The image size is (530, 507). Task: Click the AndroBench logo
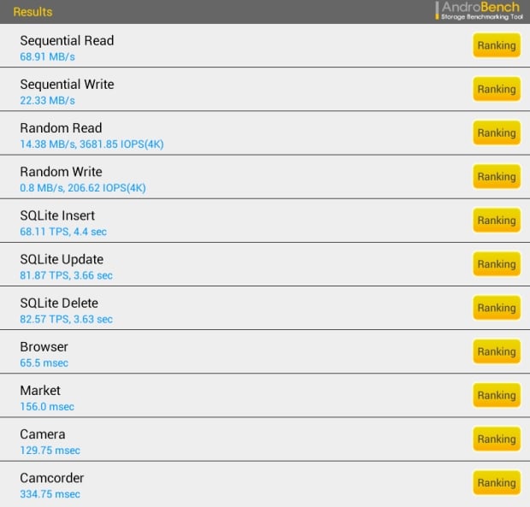[x=480, y=11]
